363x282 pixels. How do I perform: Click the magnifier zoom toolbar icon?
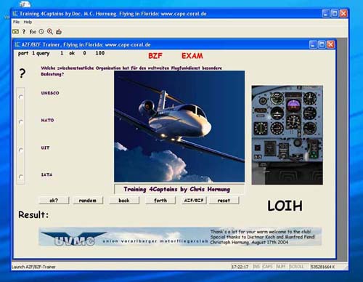click(50, 31)
